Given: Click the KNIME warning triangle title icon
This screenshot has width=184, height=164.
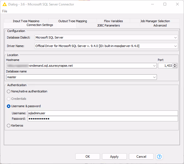Looking at the screenshot, I should (5, 4).
